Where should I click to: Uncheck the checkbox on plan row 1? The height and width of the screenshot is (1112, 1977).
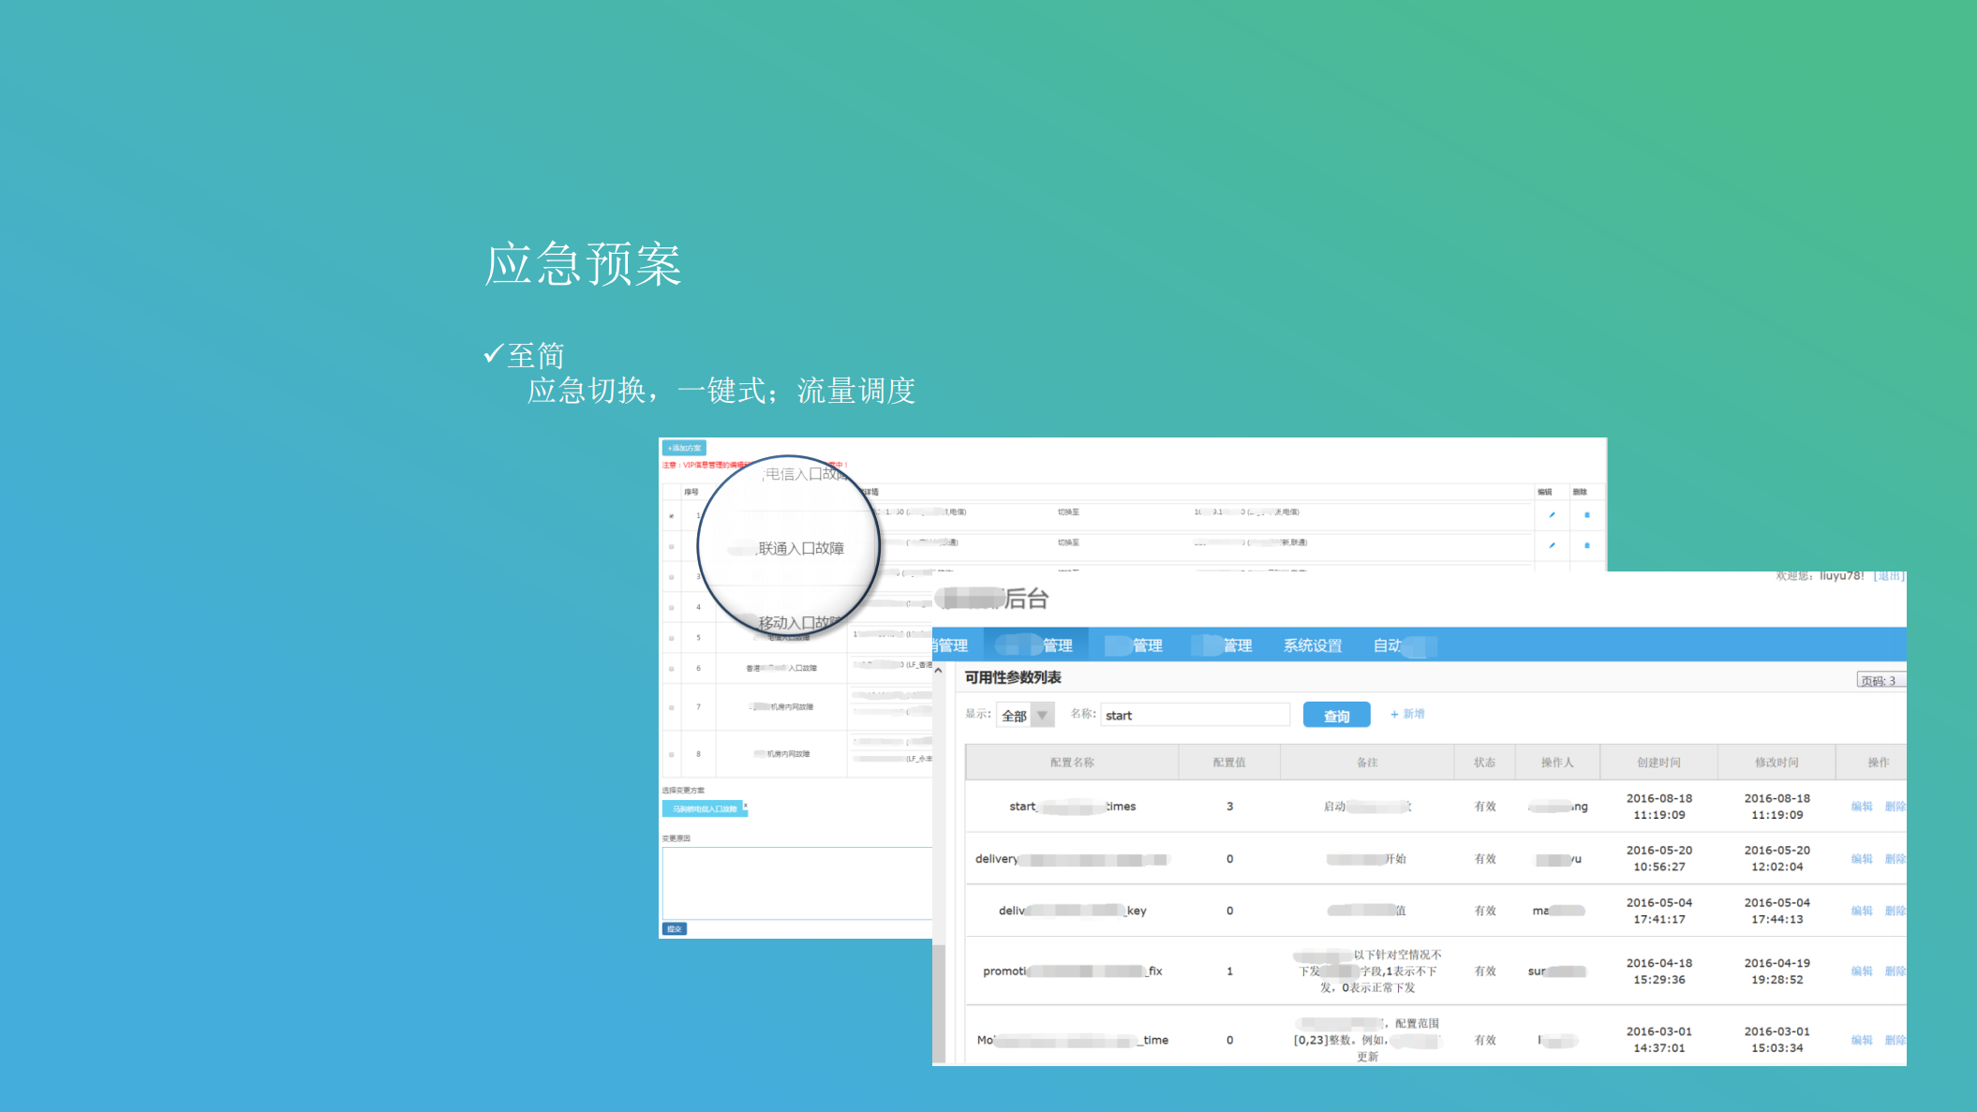[x=672, y=516]
